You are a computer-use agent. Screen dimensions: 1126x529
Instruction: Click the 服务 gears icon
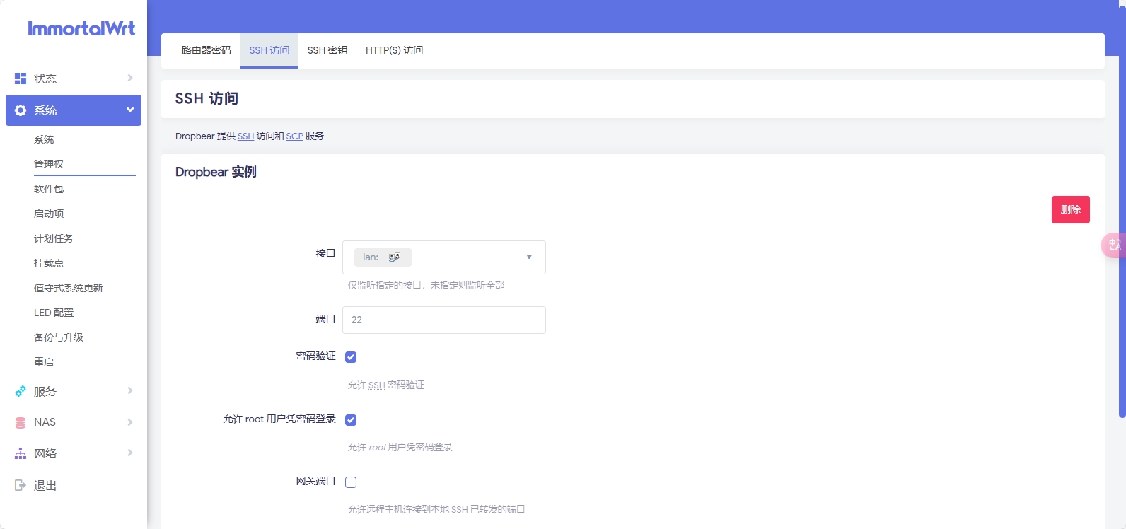tap(21, 391)
